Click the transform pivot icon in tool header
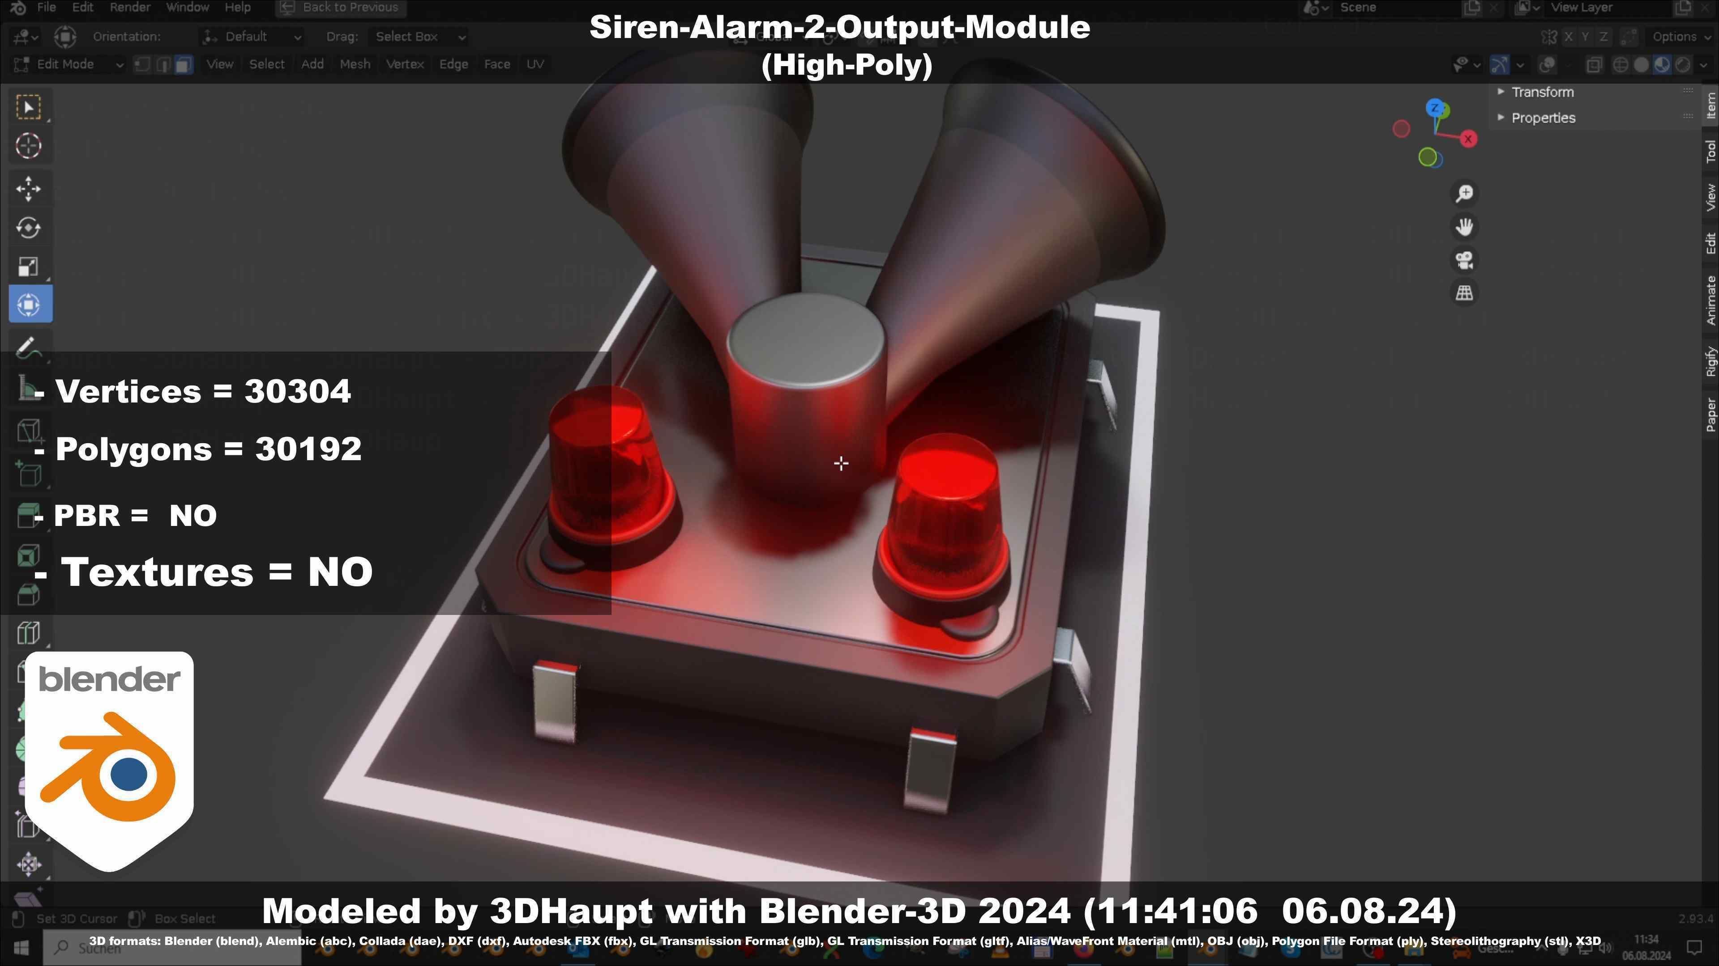This screenshot has height=966, width=1719. point(65,37)
